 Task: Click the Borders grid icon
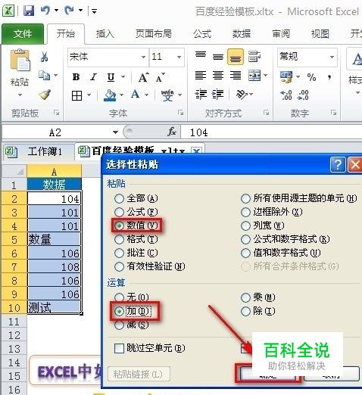[x=76, y=95]
